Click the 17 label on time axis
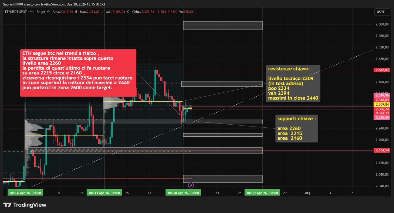This screenshot has width=394, height=213. click(149, 193)
